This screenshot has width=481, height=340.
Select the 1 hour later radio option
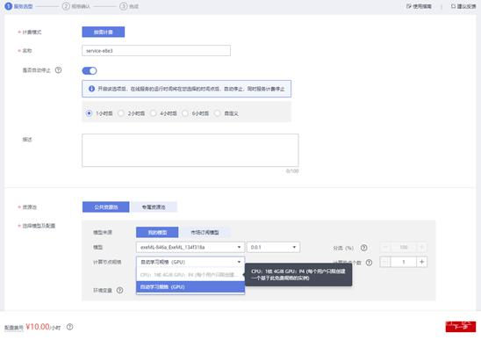coord(89,113)
